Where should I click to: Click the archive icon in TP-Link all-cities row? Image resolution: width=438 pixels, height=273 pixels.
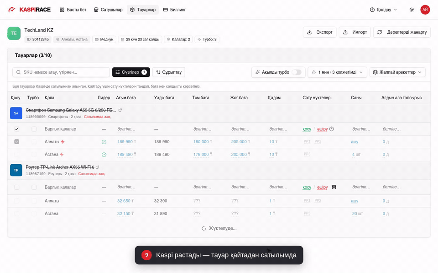(334, 187)
